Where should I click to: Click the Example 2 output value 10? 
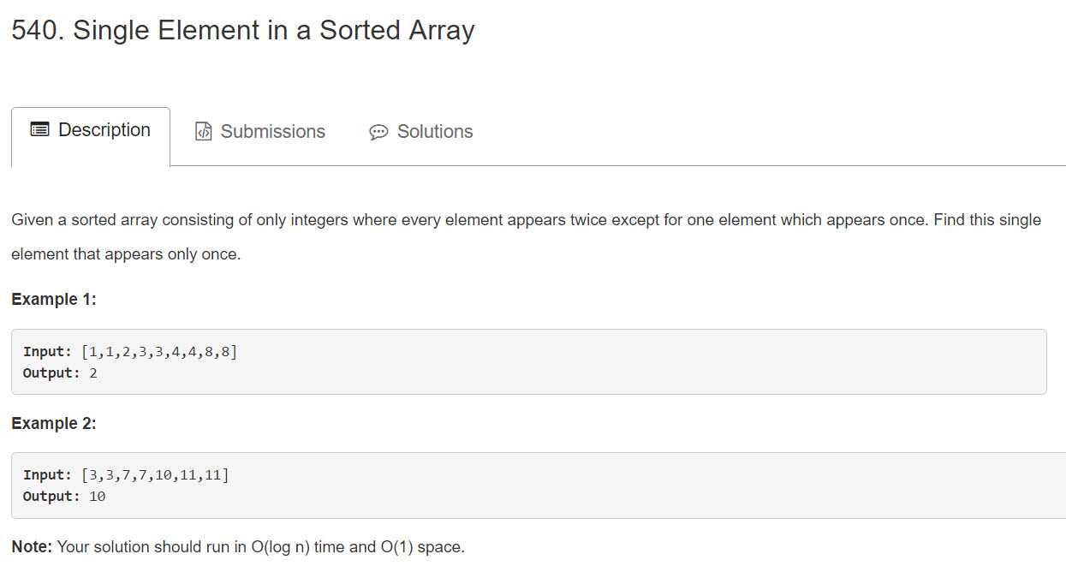point(98,497)
